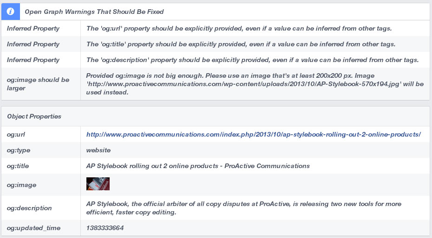Screen dimensions: 432x238
Task: Select the Open Graph Warnings header text
Action: [94, 12]
